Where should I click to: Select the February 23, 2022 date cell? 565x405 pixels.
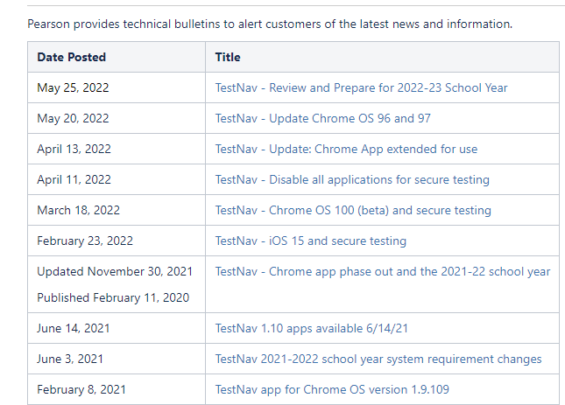[85, 241]
